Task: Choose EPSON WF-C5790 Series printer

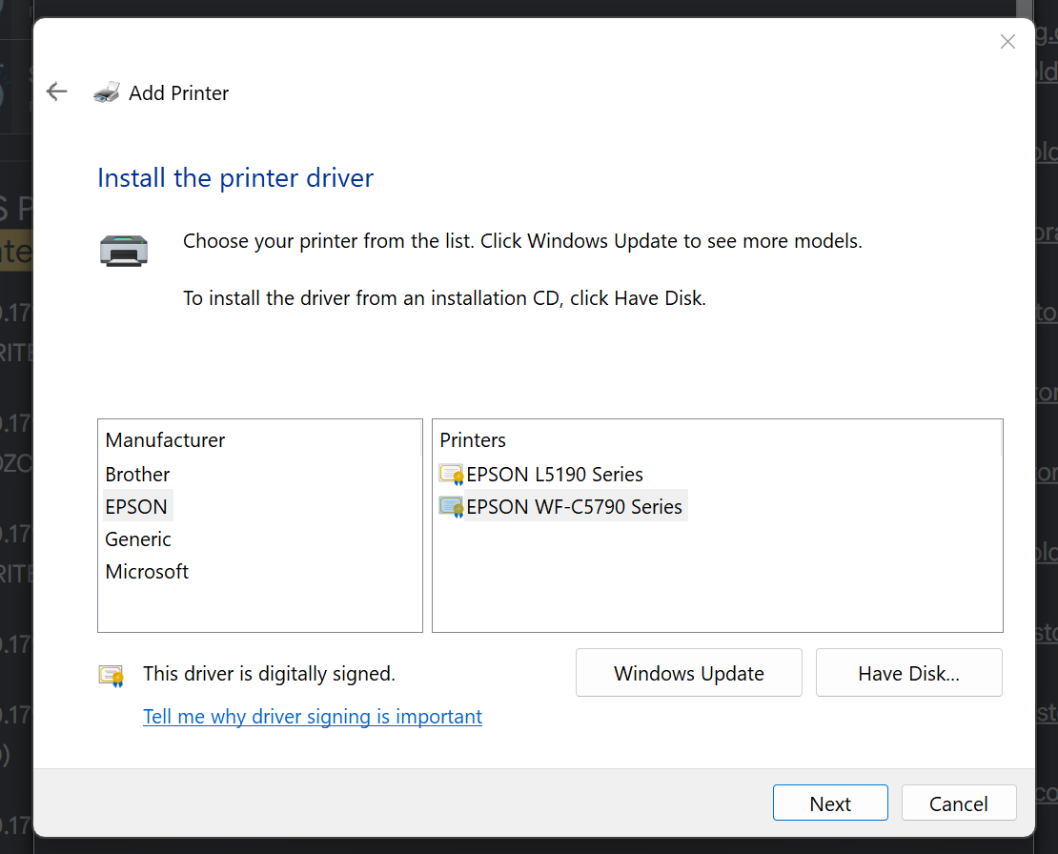Action: 574,507
